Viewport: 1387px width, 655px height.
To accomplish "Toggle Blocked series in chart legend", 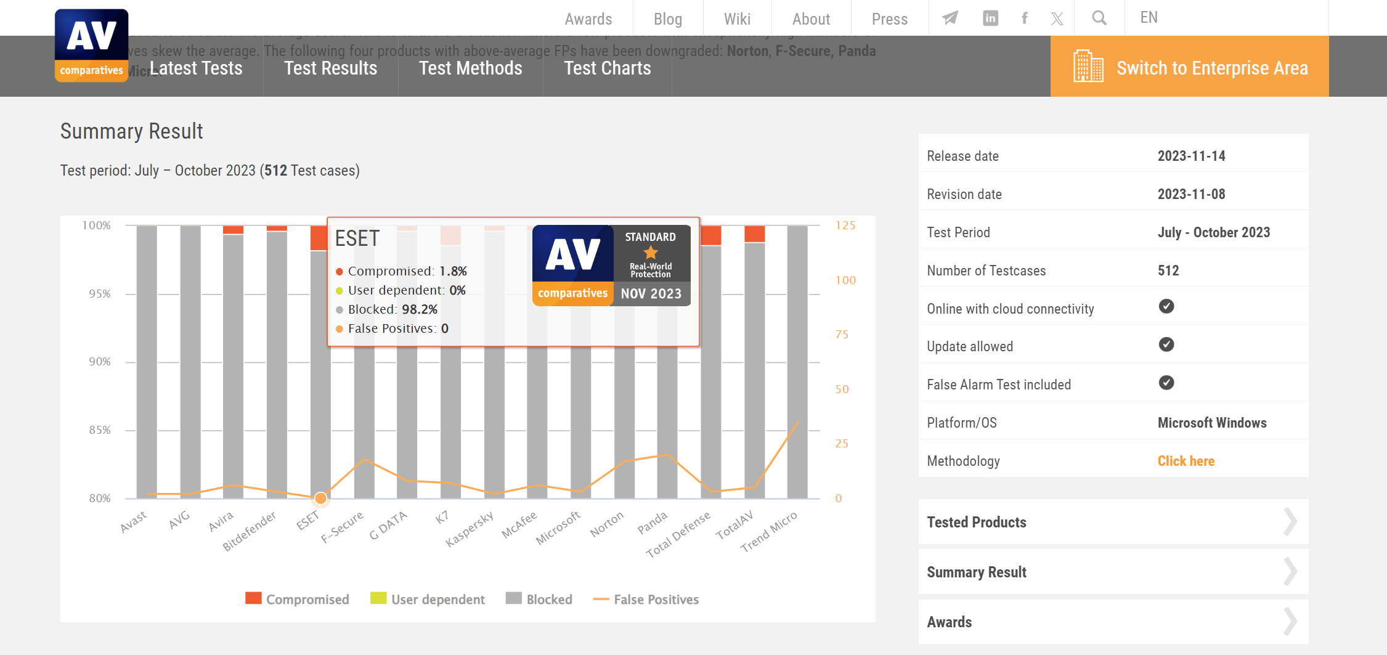I will click(x=539, y=599).
